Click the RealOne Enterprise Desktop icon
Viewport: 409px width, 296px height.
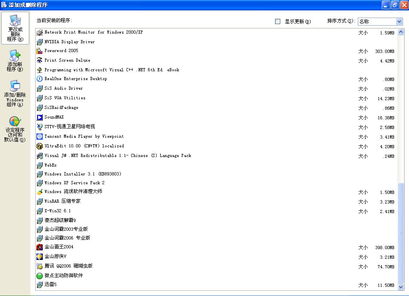[x=40, y=79]
